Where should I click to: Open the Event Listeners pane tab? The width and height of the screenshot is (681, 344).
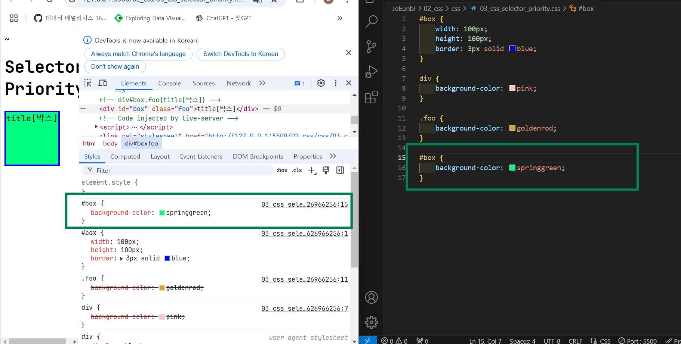point(201,156)
